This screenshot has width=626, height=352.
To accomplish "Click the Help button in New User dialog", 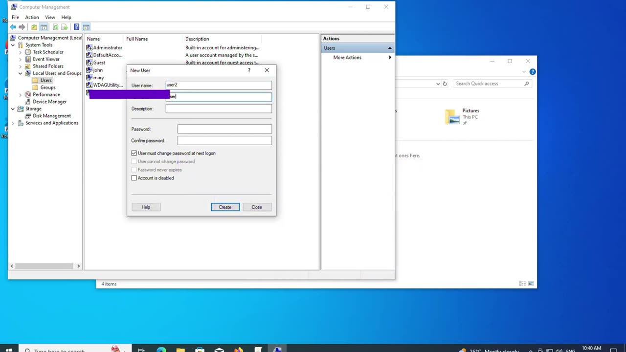I will (x=146, y=207).
